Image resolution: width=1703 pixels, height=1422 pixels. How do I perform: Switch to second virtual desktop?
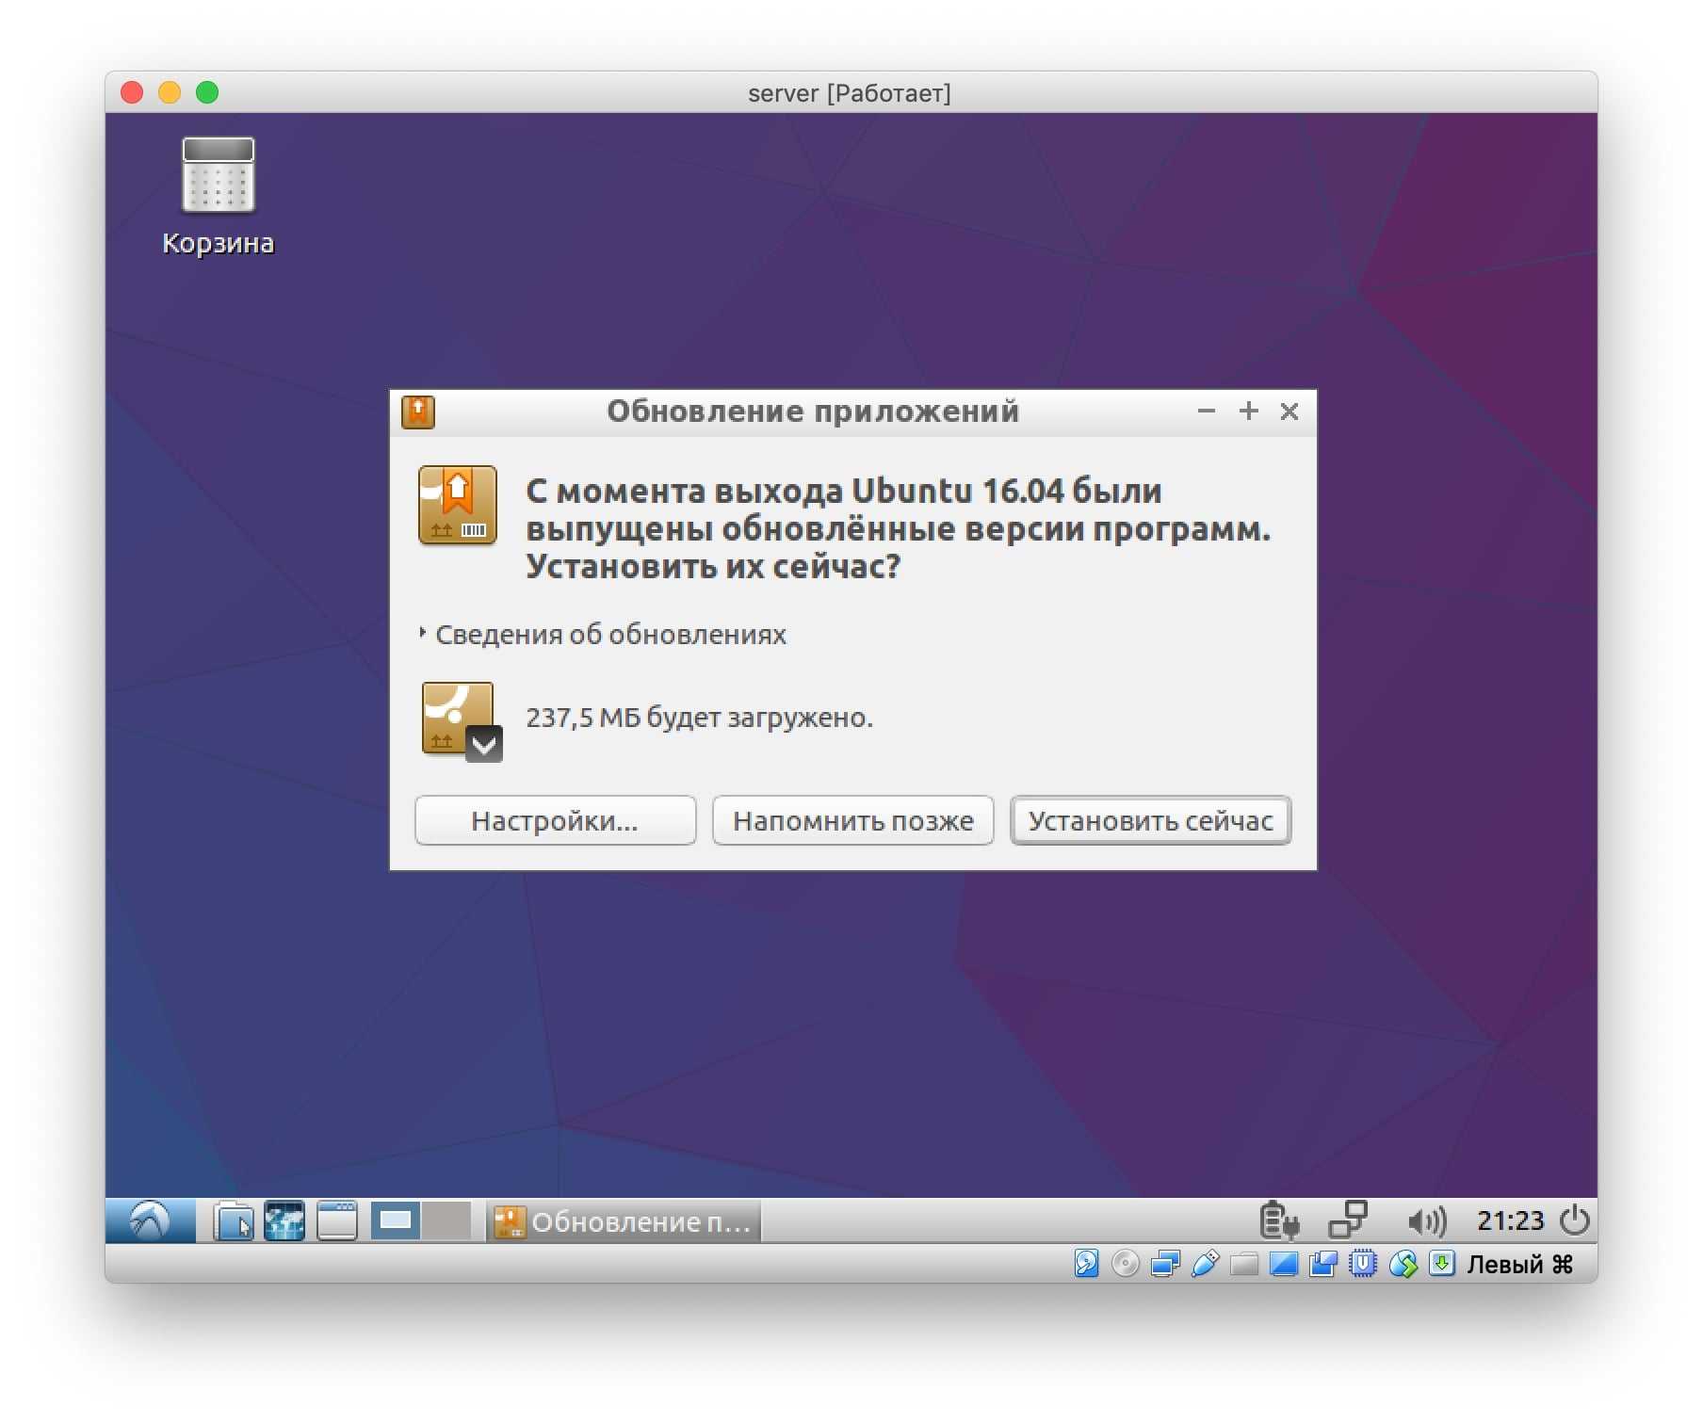tap(446, 1221)
